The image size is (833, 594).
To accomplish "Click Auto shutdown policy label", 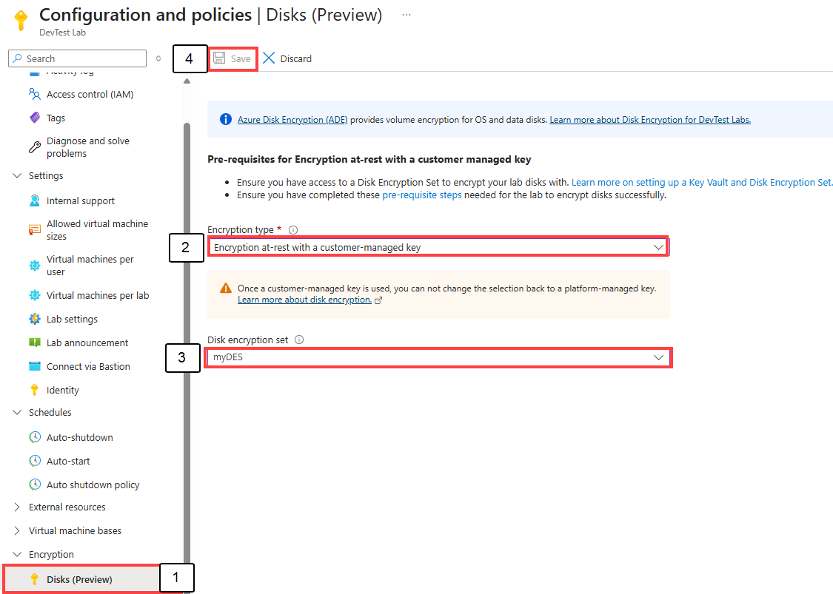I will [93, 485].
